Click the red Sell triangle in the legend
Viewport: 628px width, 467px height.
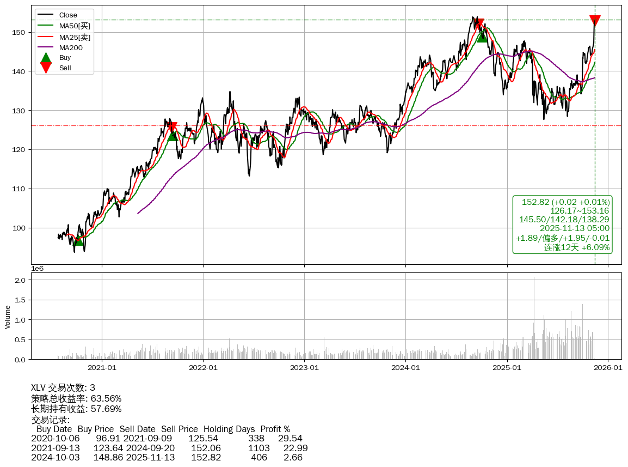(x=46, y=68)
